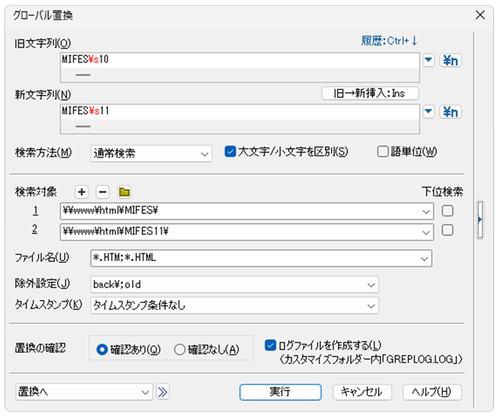499x417 pixels.
Task: Click inside the 旧文字列 input field
Action: coord(240,60)
